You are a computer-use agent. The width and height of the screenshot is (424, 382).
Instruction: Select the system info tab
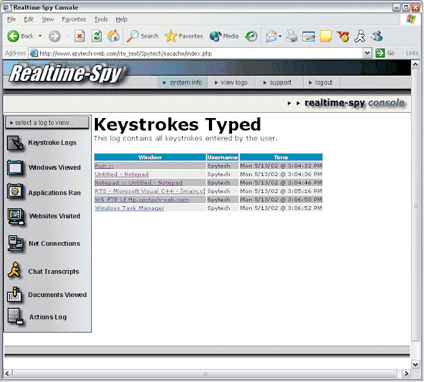tap(183, 83)
